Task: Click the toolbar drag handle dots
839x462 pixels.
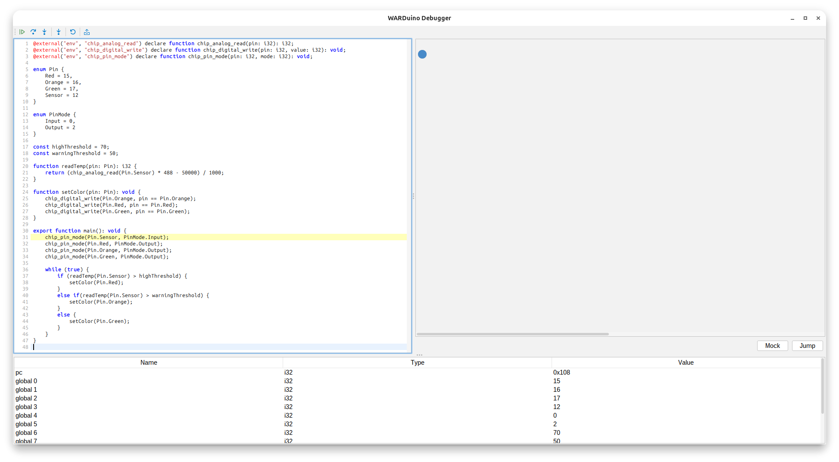Action: [x=16, y=32]
